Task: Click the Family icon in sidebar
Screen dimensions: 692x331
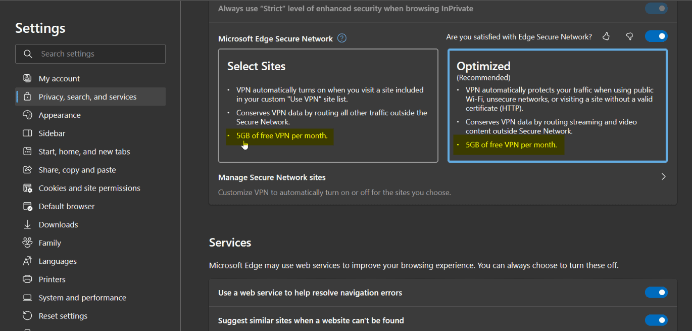Action: (x=28, y=243)
